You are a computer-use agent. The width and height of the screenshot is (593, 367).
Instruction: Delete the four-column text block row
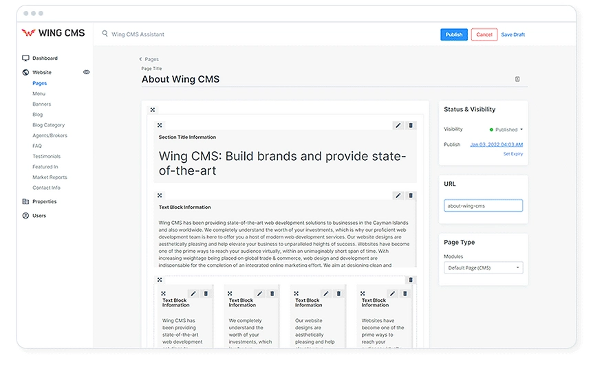(x=411, y=280)
